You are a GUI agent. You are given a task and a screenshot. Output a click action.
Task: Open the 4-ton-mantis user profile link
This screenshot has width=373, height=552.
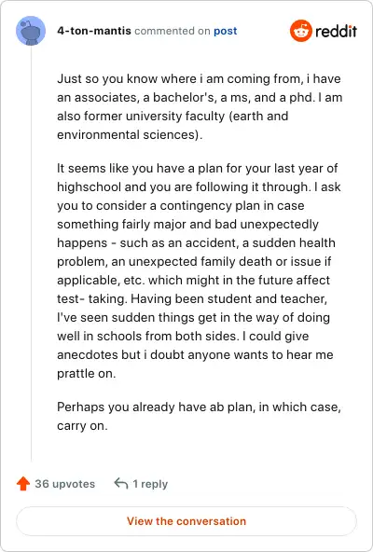pyautogui.click(x=94, y=31)
